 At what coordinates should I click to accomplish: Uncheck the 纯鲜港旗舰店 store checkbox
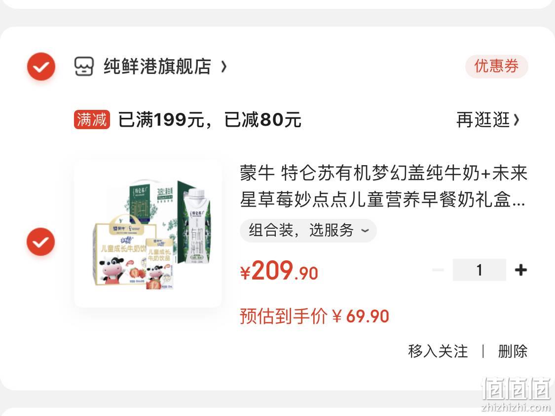point(41,66)
